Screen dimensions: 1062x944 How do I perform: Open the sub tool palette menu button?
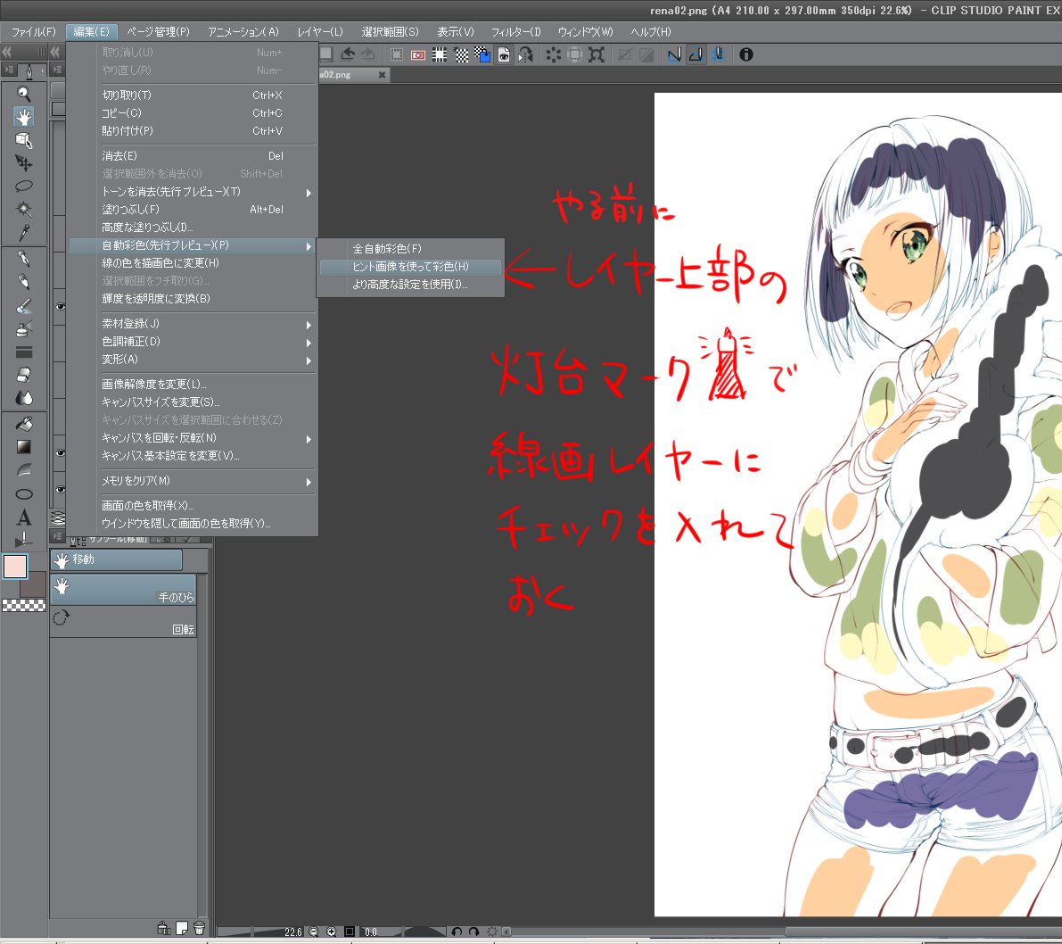[57, 537]
